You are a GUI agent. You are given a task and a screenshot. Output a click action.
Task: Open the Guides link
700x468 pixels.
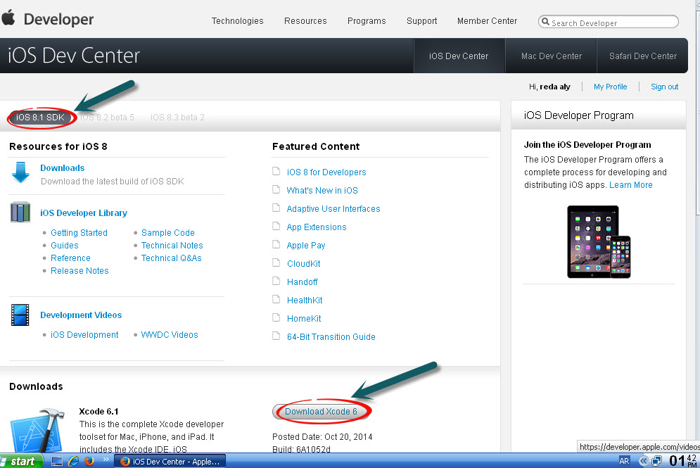(x=65, y=245)
